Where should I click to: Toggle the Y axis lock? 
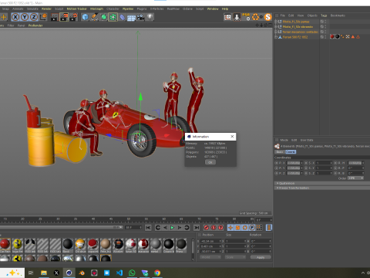[x=25, y=17]
